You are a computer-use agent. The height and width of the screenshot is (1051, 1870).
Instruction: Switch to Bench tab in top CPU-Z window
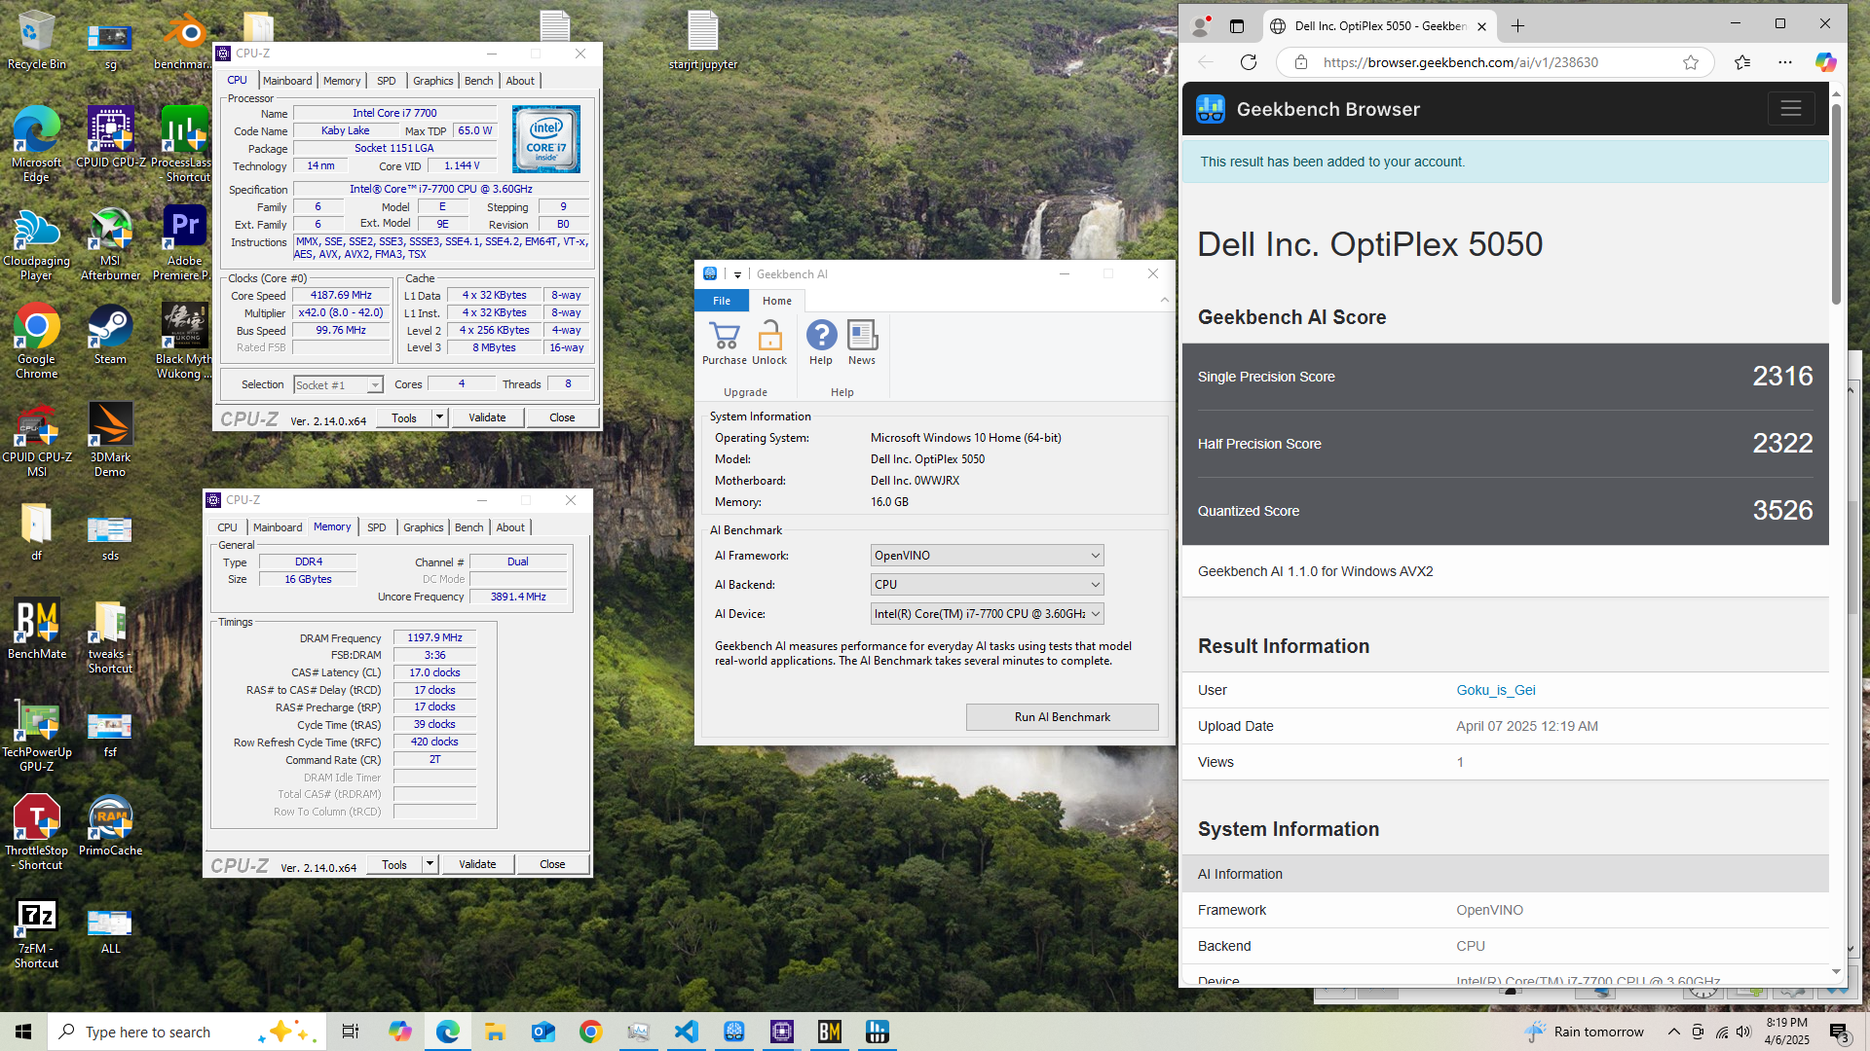pos(478,81)
